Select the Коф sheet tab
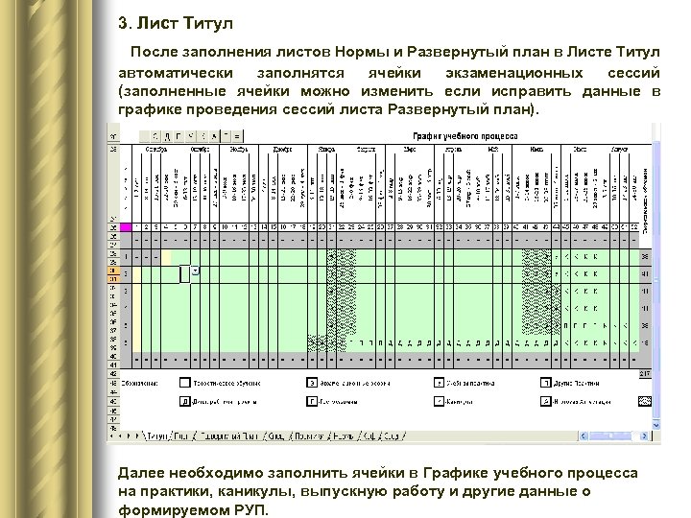The image size is (691, 518). [369, 436]
